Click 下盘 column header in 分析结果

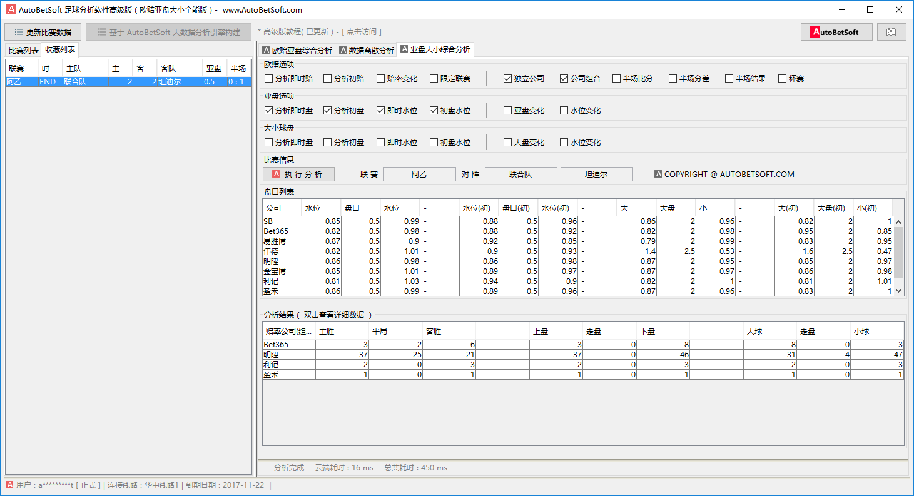tap(663, 331)
